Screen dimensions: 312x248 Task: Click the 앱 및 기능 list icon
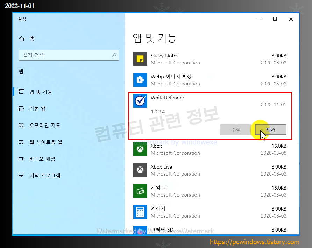pyautogui.click(x=21, y=92)
